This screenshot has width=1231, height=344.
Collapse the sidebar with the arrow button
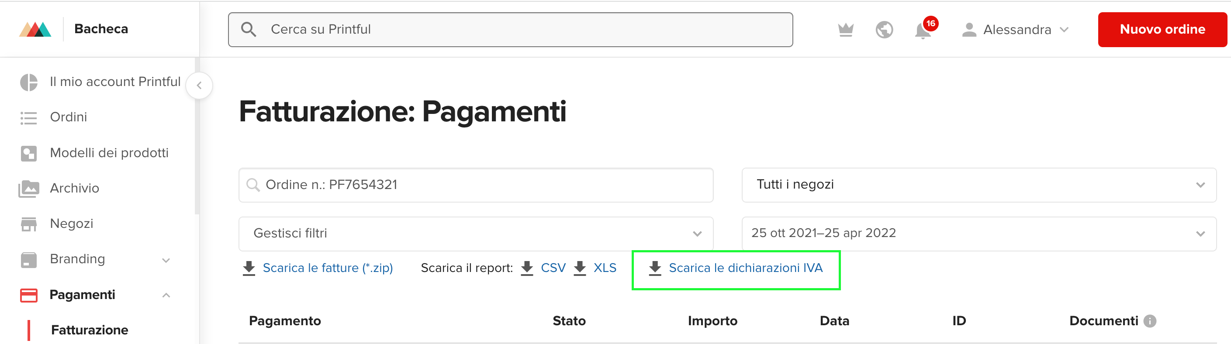coord(199,86)
